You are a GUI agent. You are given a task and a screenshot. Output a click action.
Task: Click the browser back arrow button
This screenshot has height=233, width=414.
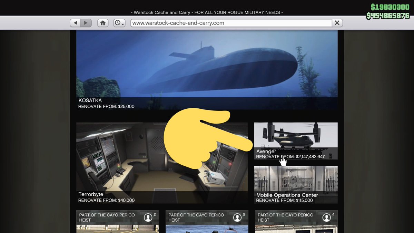tap(75, 23)
